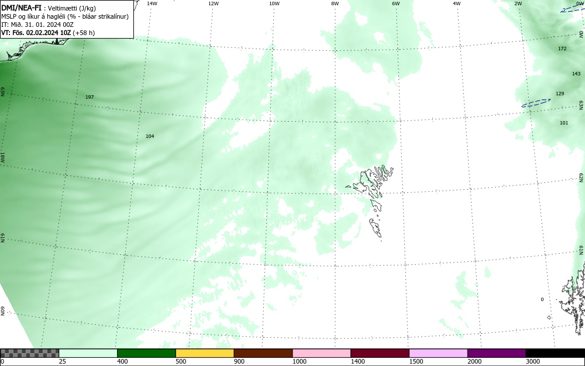Select the brown 900–1000 legend swatch
Image resolution: width=585 pixels, height=366 pixels.
[x=263, y=353]
